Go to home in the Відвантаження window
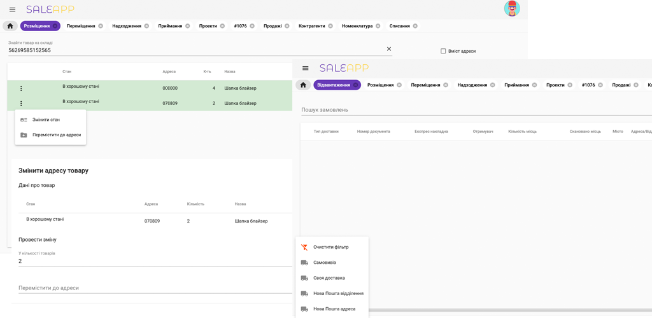This screenshot has width=652, height=318. 304,85
